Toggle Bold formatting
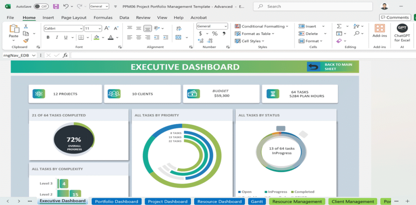416x205 pixels. point(48,37)
